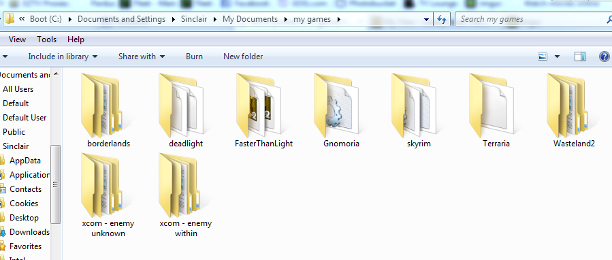Image resolution: width=612 pixels, height=260 pixels.
Task: Select Cookies in the navigation pane
Action: 24,204
